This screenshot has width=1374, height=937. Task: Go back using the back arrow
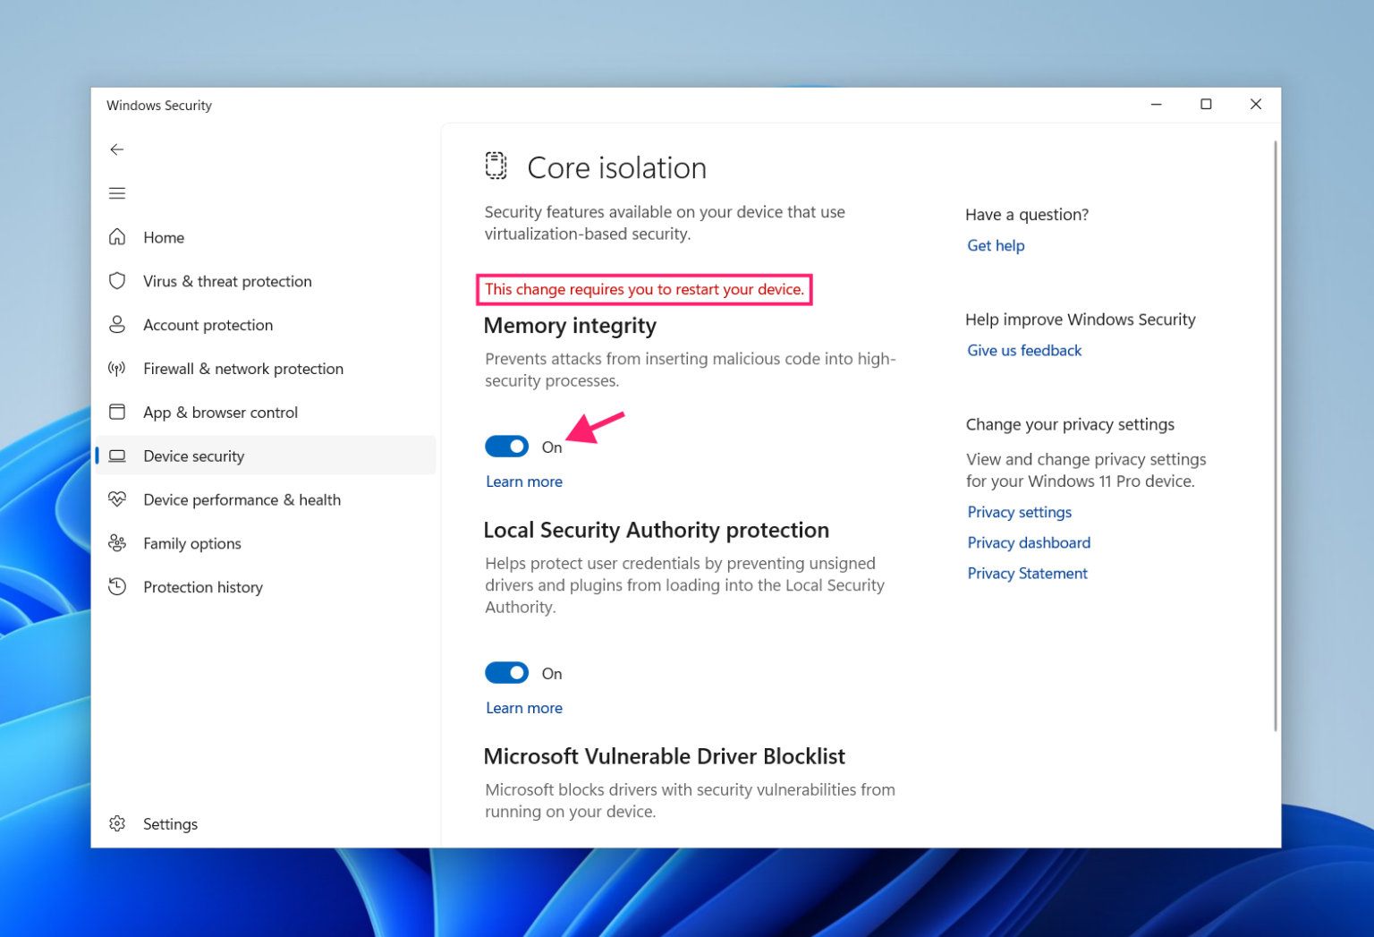(117, 149)
